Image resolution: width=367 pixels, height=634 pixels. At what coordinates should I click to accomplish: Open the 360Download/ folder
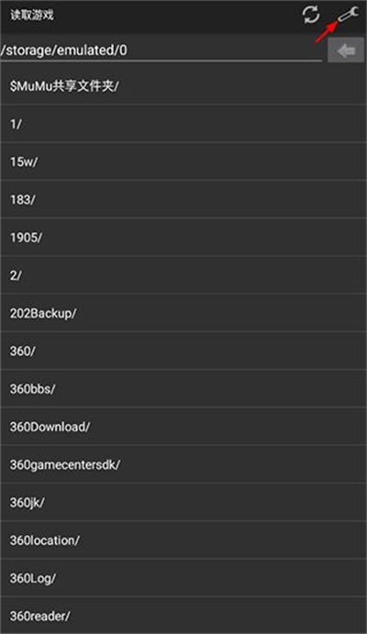pos(183,427)
